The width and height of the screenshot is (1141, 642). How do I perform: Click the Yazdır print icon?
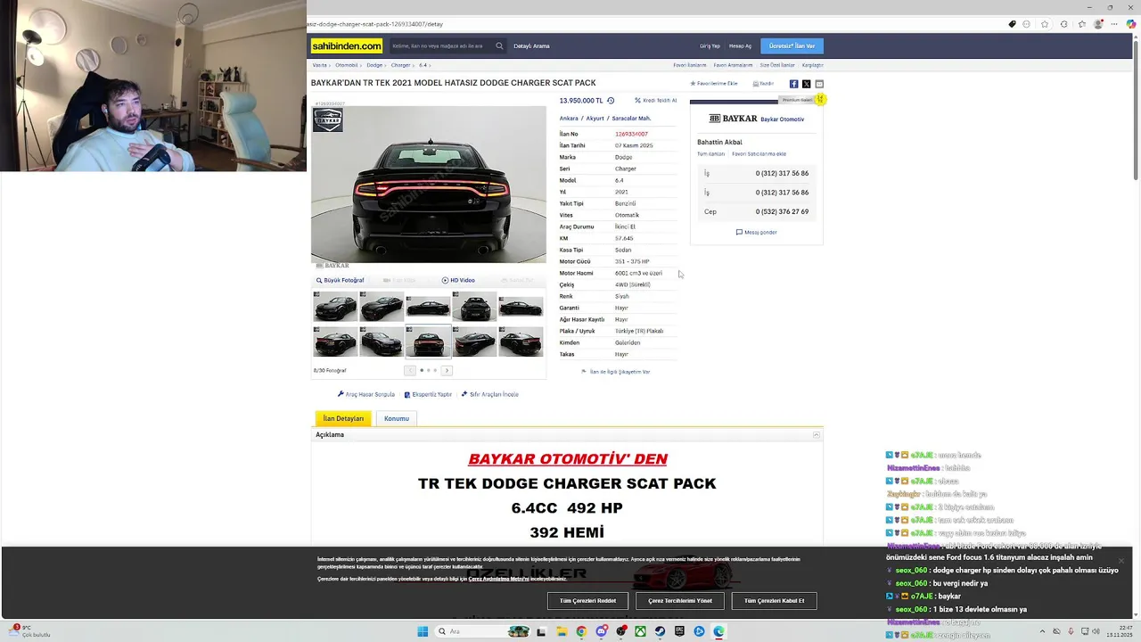coord(763,83)
